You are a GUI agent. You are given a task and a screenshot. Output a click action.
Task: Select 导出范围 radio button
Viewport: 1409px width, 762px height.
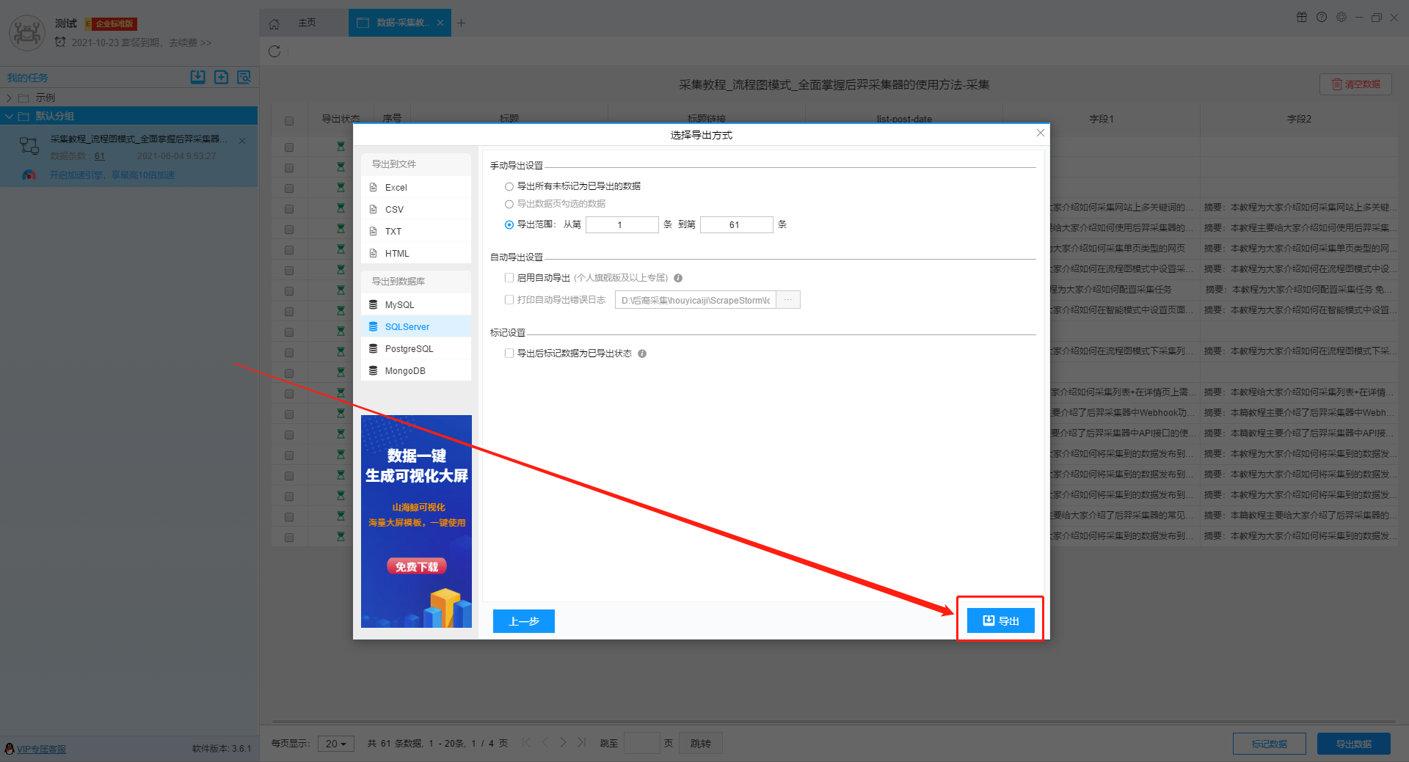[x=509, y=224]
